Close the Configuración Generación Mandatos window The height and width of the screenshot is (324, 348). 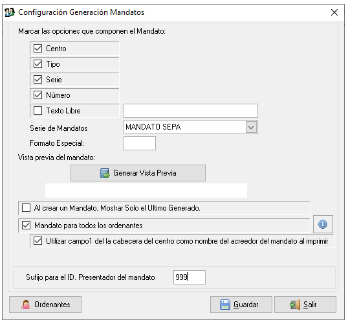pyautogui.click(x=334, y=12)
